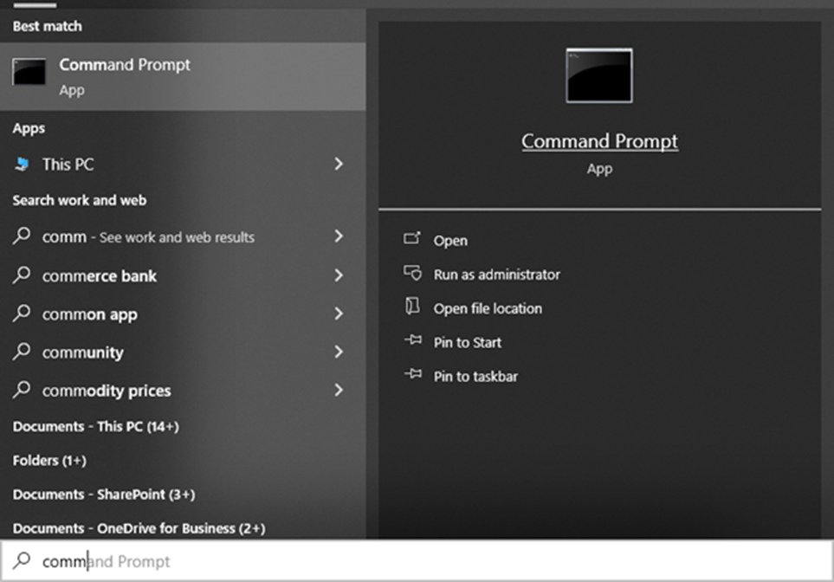Choose the common app suggestion
The image size is (834, 582).
(x=183, y=314)
